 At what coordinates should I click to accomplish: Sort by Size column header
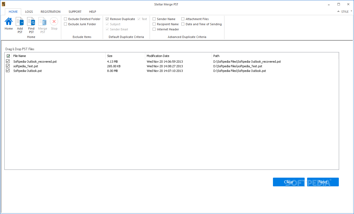[x=125, y=56]
